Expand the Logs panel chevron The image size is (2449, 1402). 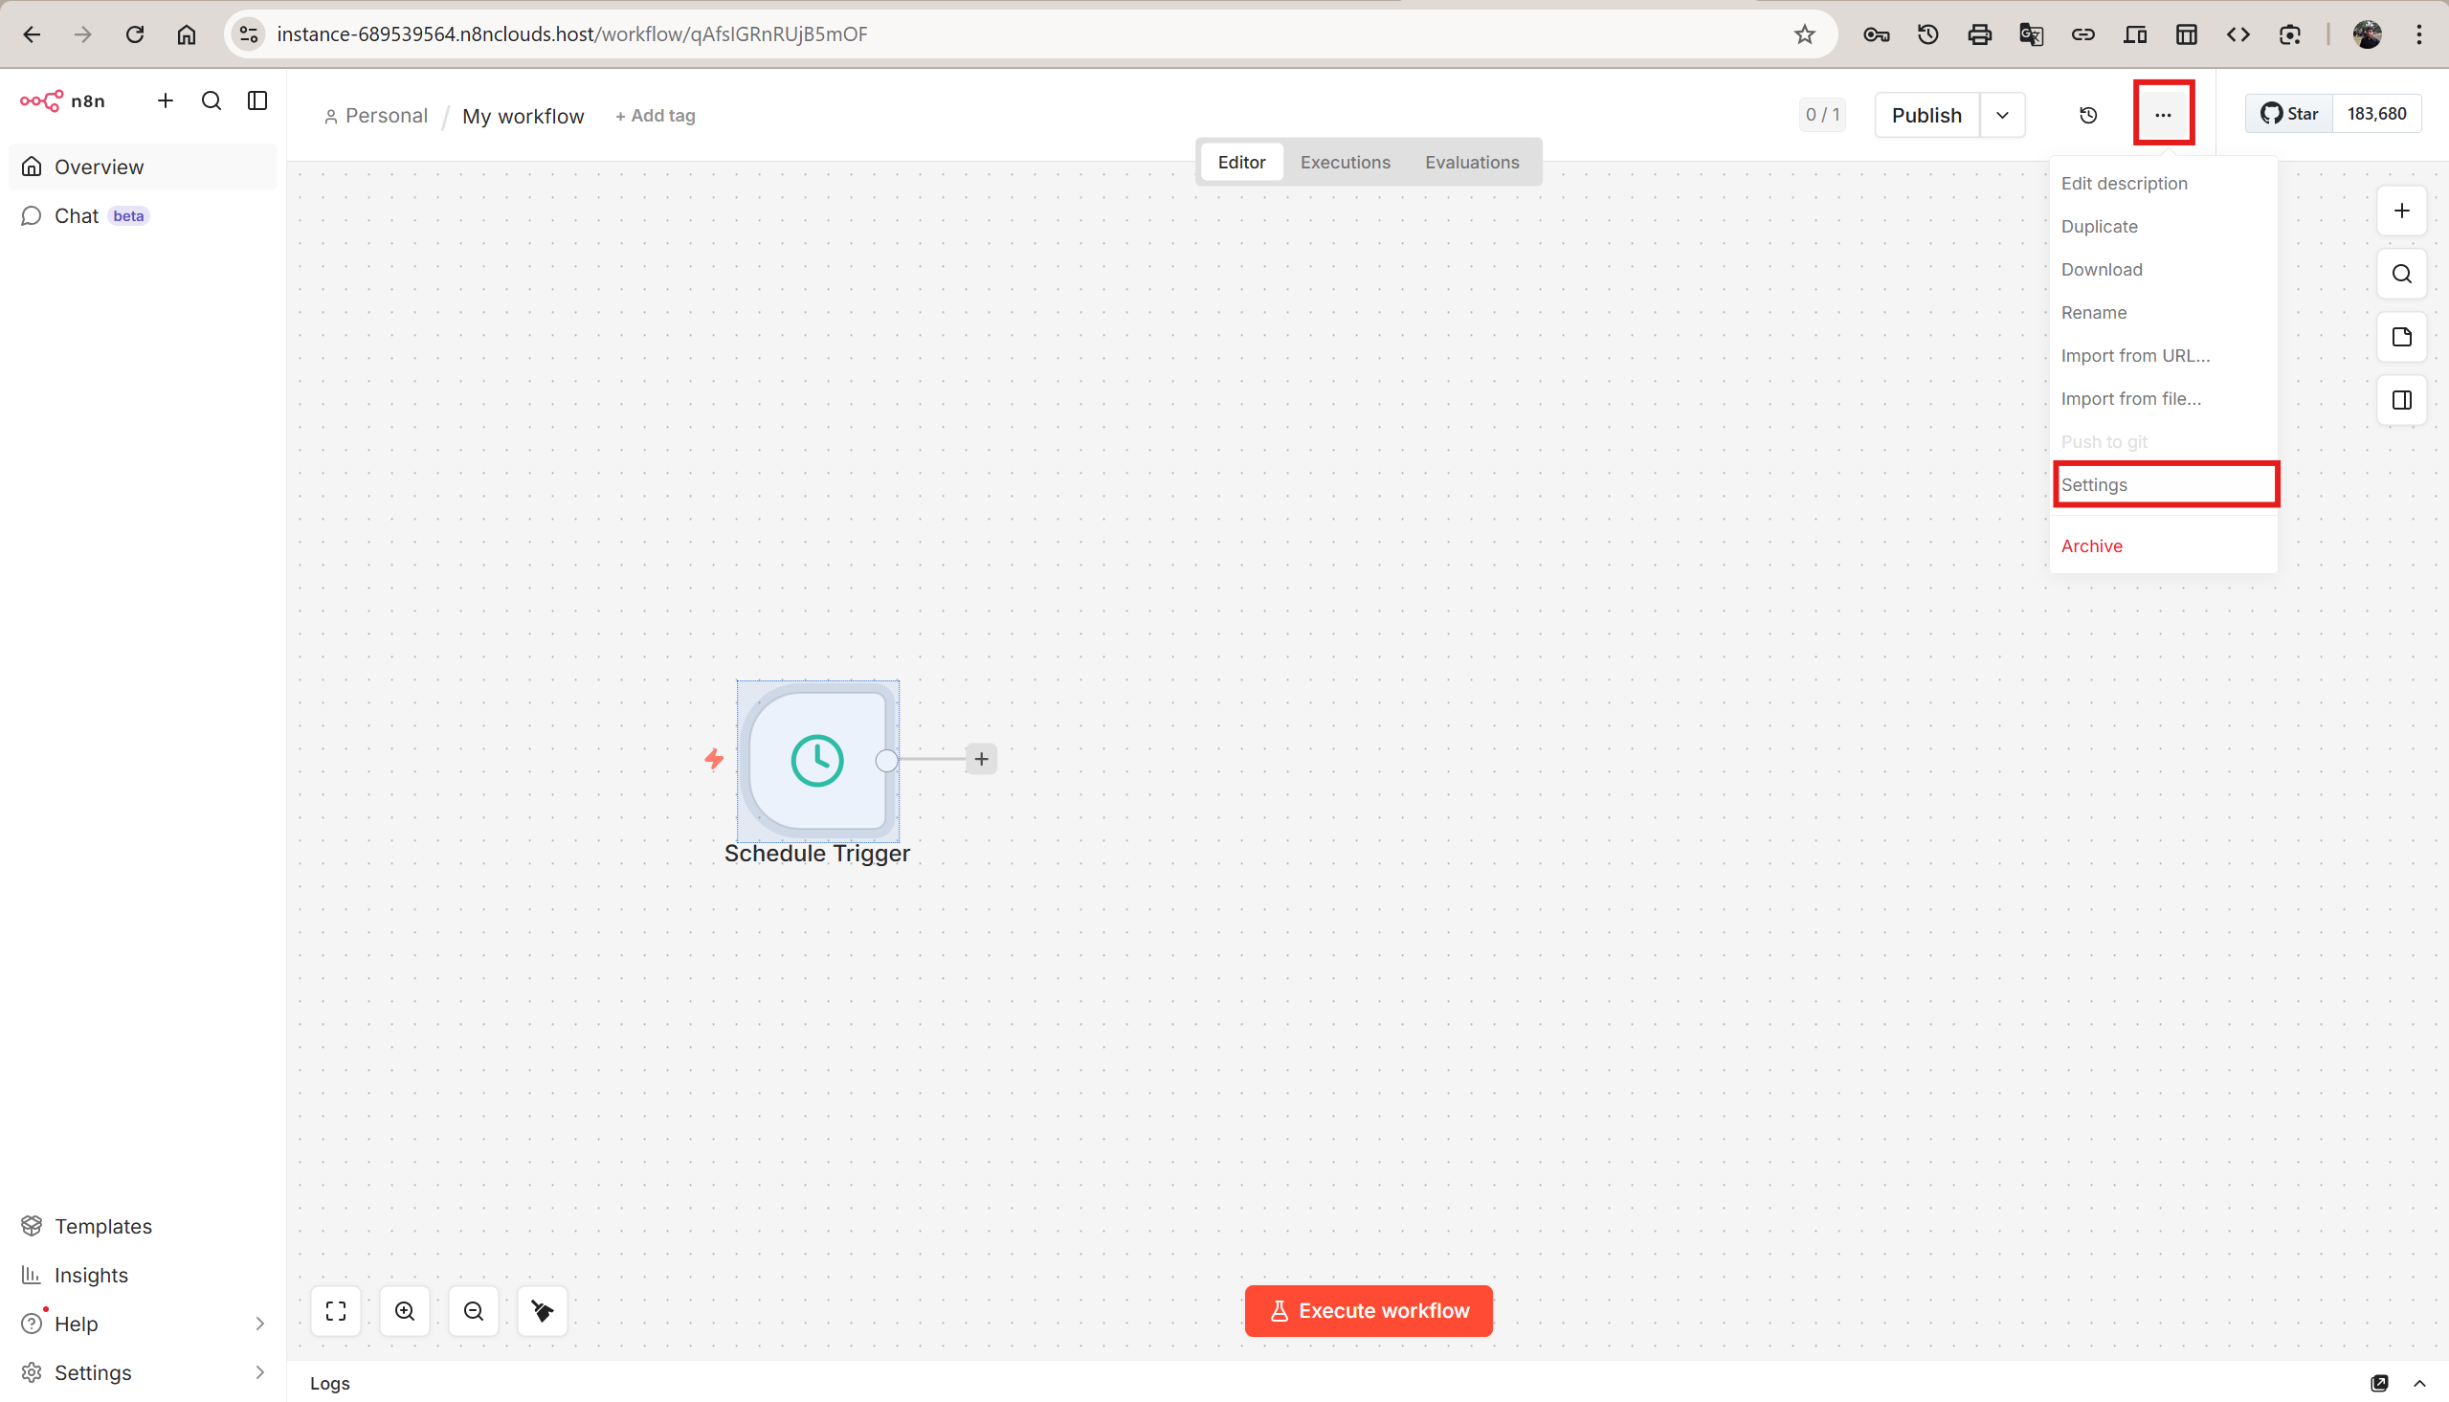tap(2419, 1383)
